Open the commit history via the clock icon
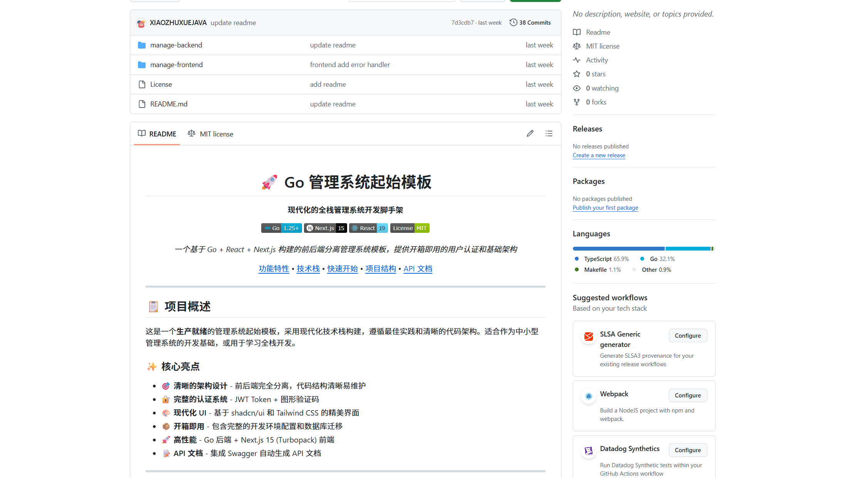858x478 pixels. pos(513,22)
